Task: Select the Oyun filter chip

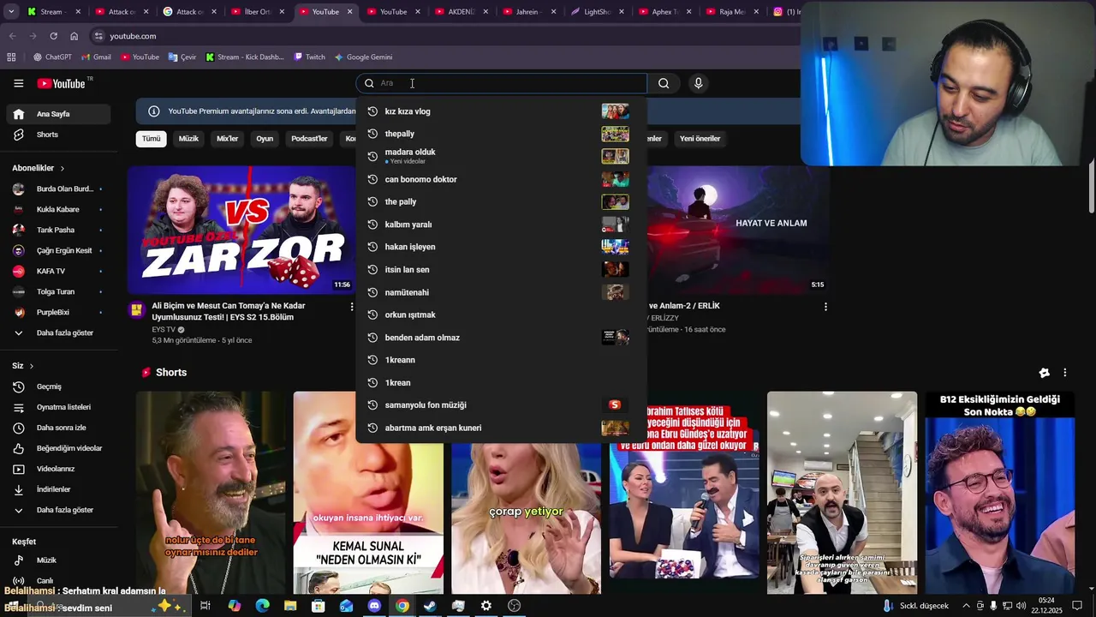Action: point(265,139)
